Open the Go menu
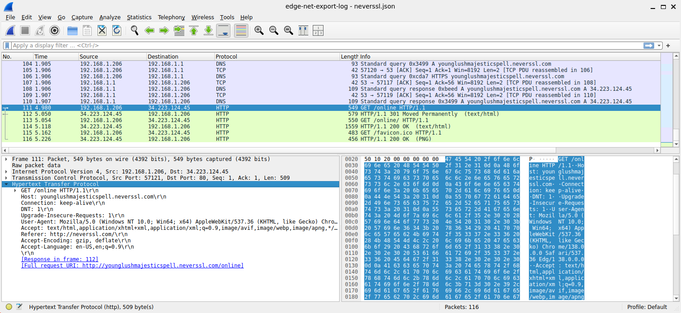The image size is (681, 313). (x=61, y=17)
